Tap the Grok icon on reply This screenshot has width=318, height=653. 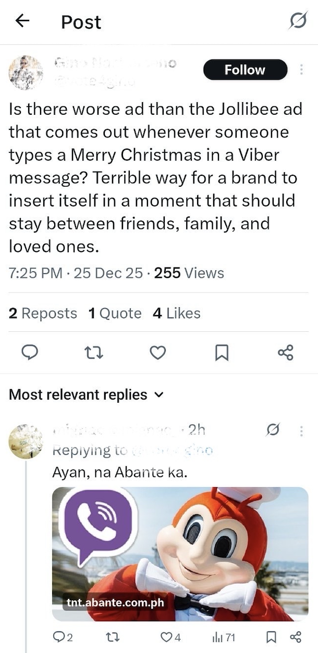tap(272, 431)
